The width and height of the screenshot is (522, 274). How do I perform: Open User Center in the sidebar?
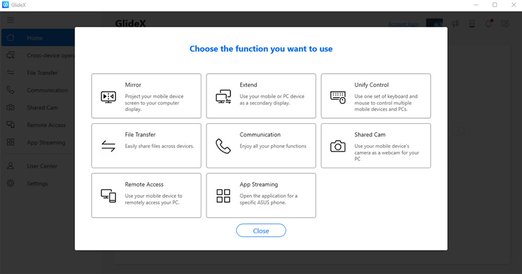point(42,166)
